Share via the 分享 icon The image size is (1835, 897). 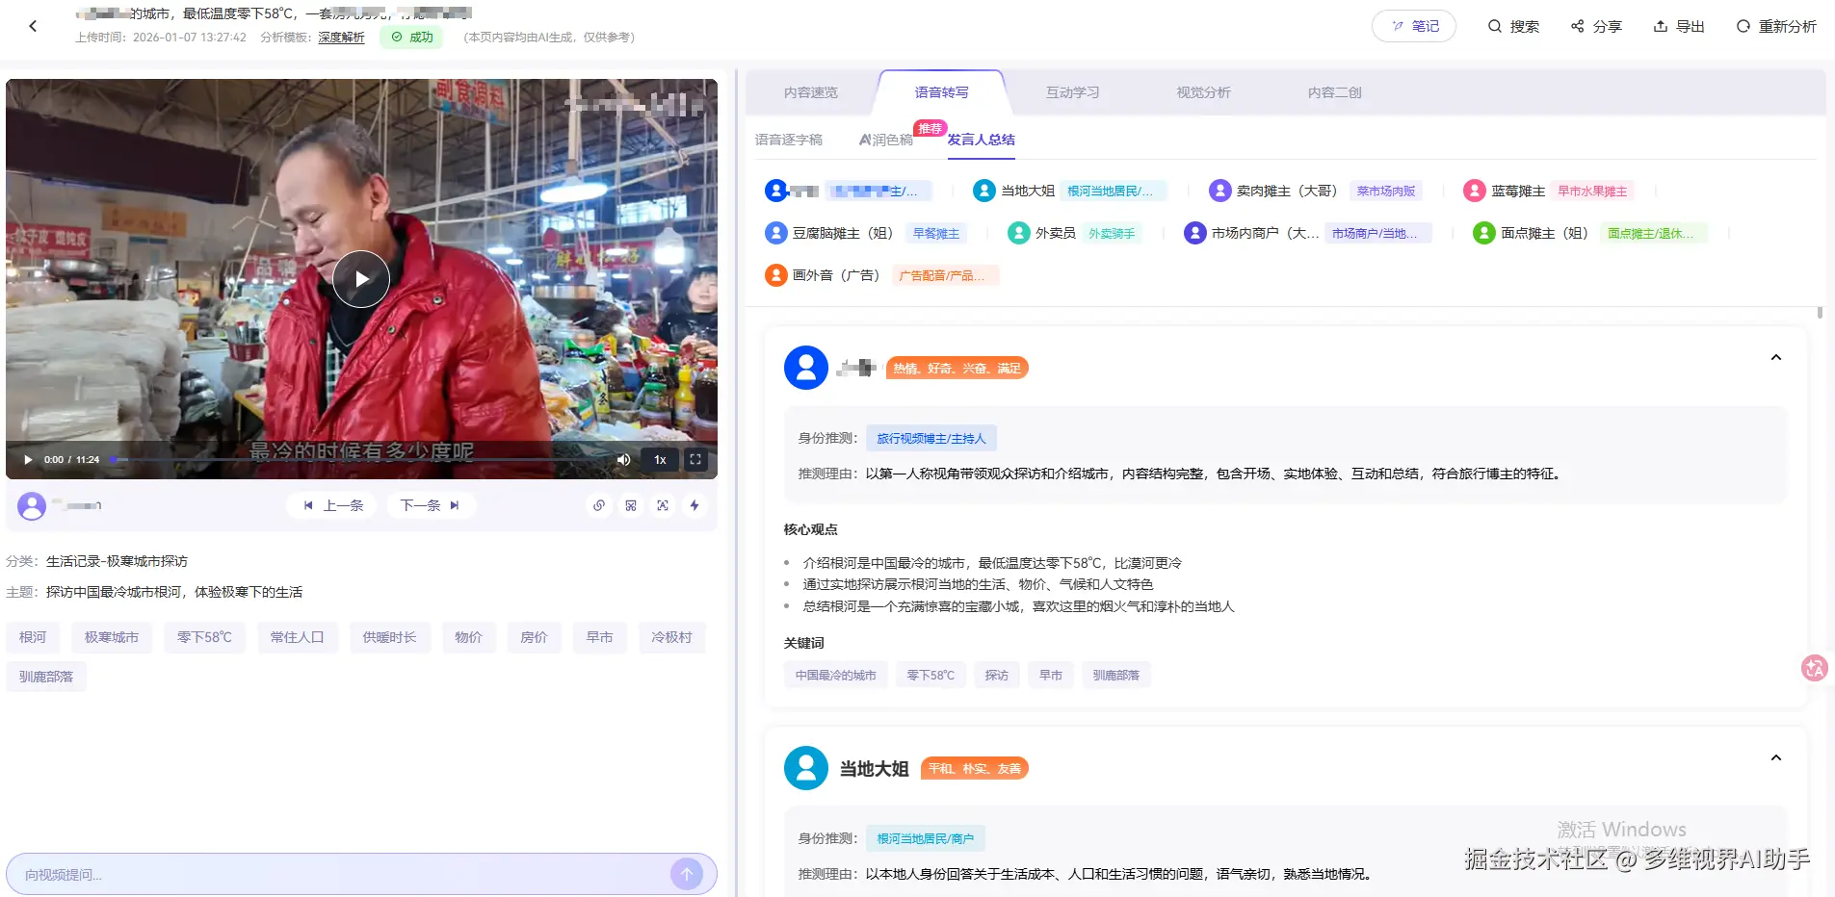click(x=1595, y=26)
